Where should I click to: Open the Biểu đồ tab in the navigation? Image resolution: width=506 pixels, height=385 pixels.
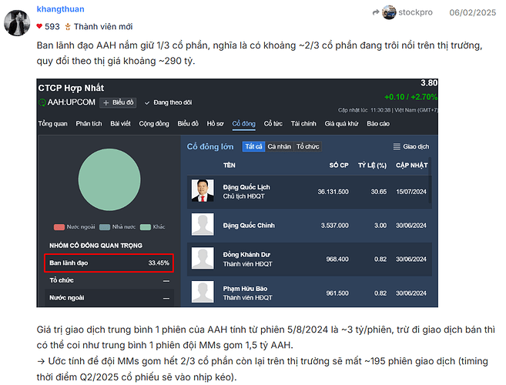pyautogui.click(x=188, y=124)
